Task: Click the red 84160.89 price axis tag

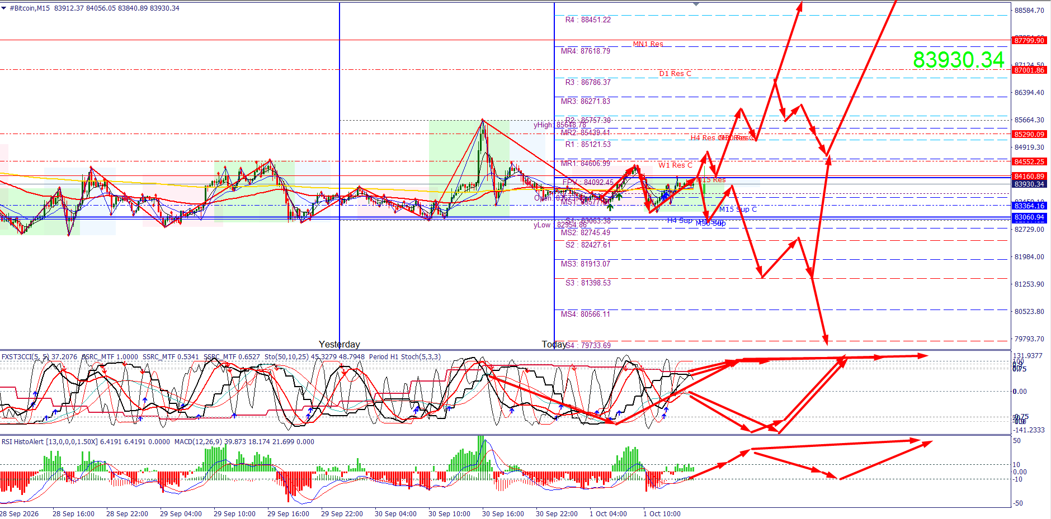Action: 1029,176
